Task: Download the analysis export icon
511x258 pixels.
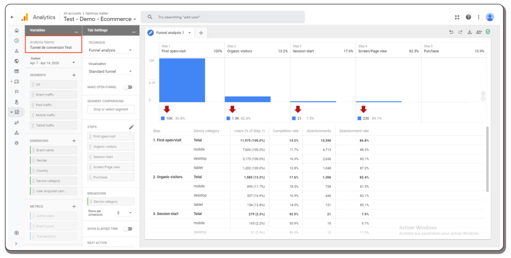Action: [470, 32]
